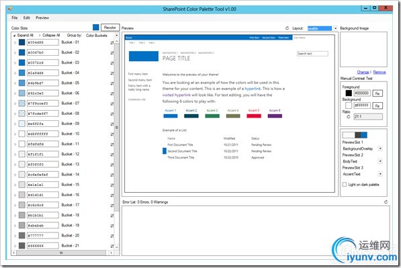Click the visited hyperlink in preview
The image size is (401, 268).
point(177,95)
